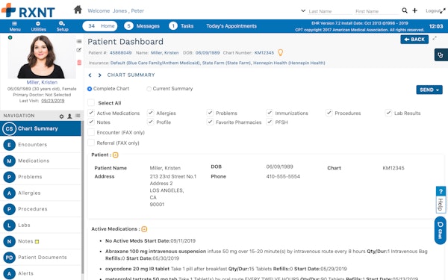
Task: Uncheck Lab Results checkbox
Action: click(388, 113)
